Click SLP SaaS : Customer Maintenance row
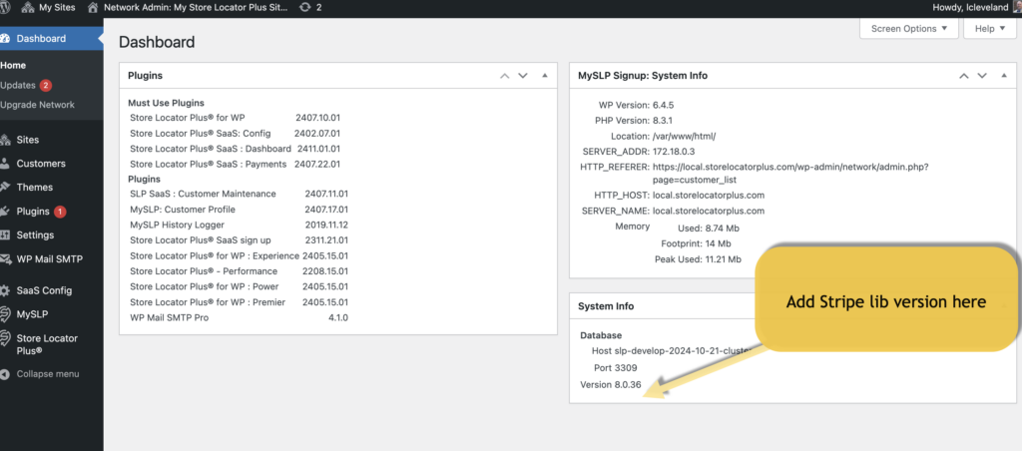The image size is (1022, 451). tap(240, 194)
